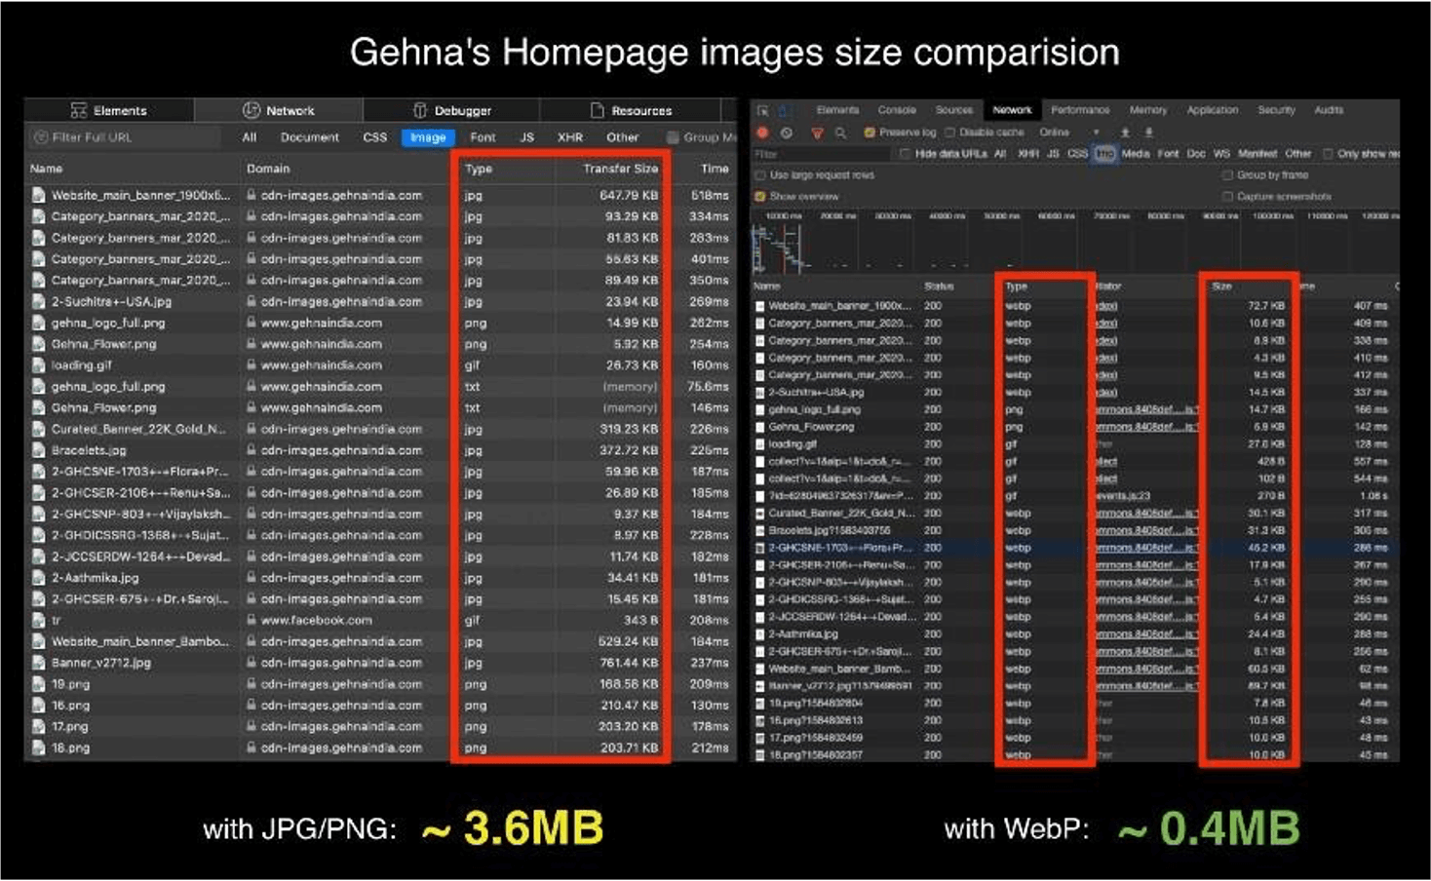Select the XHR filter in Safari inspector
Screen dimensions: 1431x881
[x=570, y=137]
